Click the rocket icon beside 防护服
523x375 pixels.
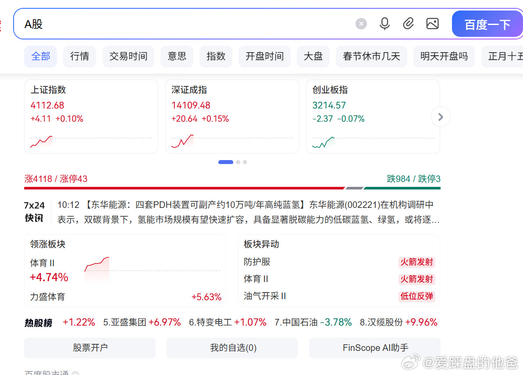coord(416,262)
